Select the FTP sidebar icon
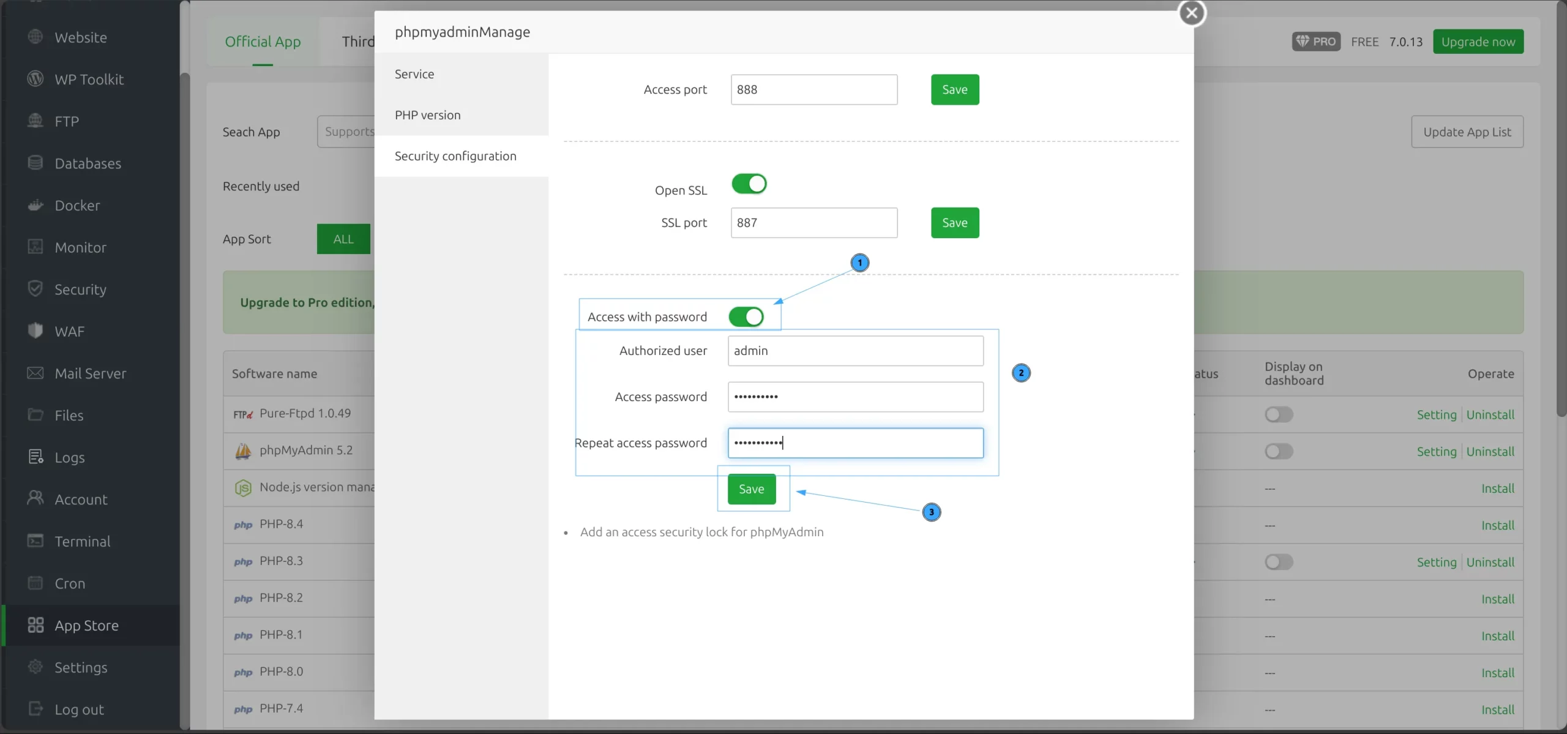The width and height of the screenshot is (1567, 734). coord(36,121)
